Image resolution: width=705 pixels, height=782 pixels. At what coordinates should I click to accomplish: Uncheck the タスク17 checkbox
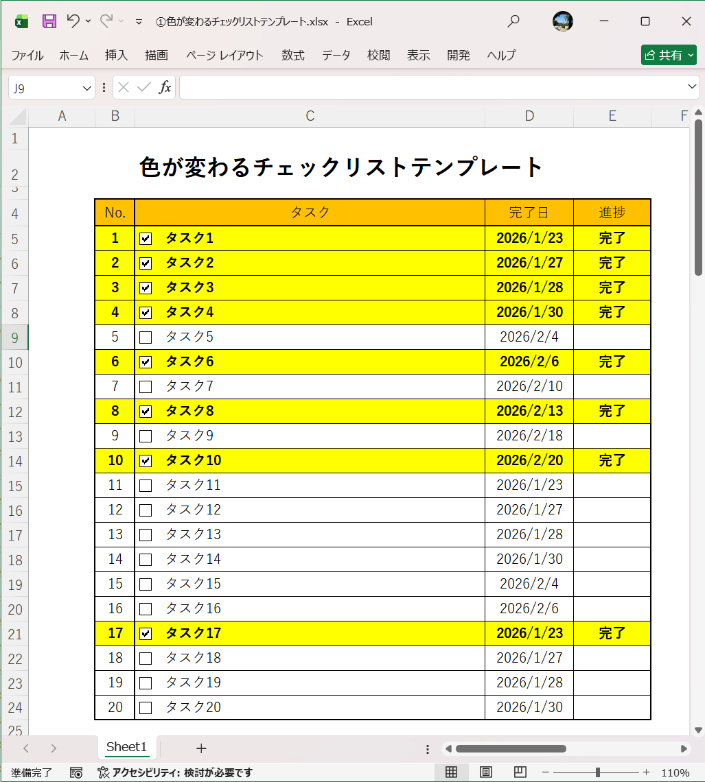point(145,633)
